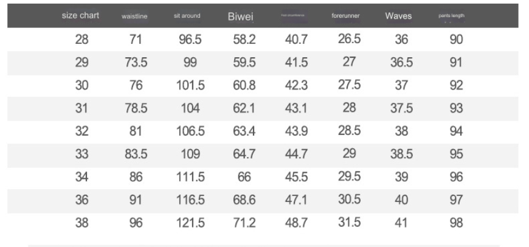This screenshot has height=247, width=529.
Task: Select the 'Waves' column header
Action: coord(398,16)
